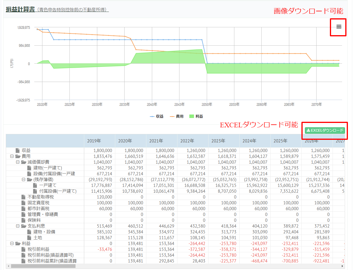Image resolution: width=354 pixels, height=270 pixels.
Task: Click the 建物(一戸建て) file icon
Action: point(29,168)
